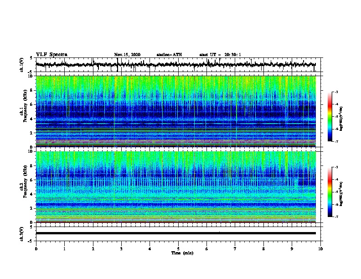Click the ch.1(V) waveform panel
The height and width of the screenshot is (279, 361).
click(178, 65)
